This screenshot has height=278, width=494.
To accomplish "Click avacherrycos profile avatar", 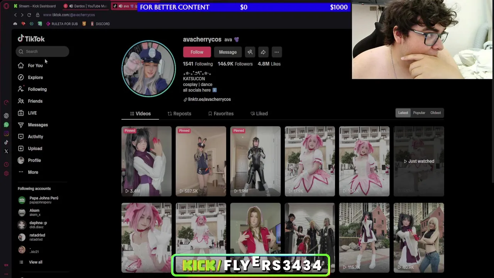I will point(149,68).
